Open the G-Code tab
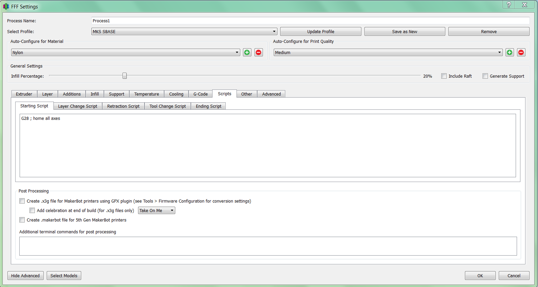The image size is (538, 287). click(201, 94)
